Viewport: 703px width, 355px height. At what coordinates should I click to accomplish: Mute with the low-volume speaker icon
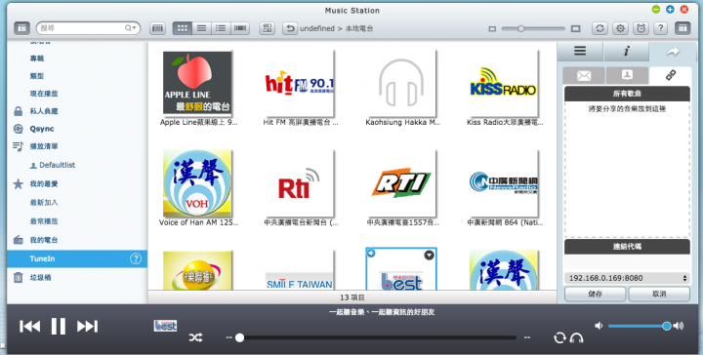click(x=599, y=326)
